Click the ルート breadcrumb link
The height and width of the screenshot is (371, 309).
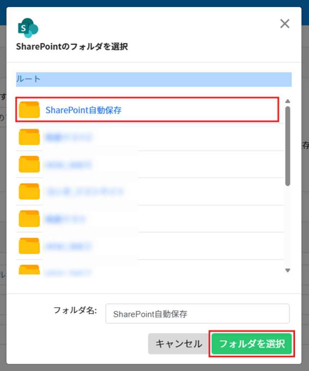pos(28,79)
